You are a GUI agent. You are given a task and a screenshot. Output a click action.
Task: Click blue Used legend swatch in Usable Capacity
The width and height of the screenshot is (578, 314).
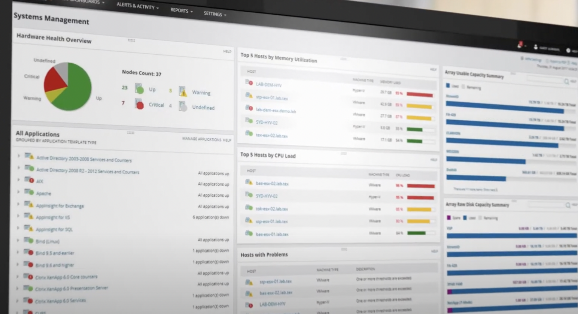[x=448, y=85]
